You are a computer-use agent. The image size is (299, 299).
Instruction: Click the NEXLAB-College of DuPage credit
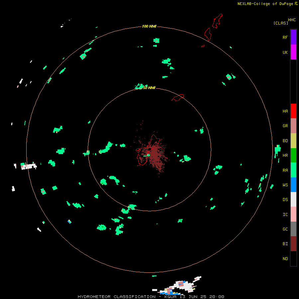coord(267,4)
